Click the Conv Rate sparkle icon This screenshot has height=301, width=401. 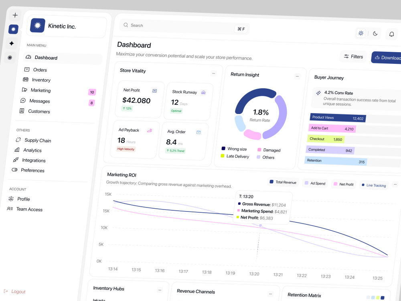[x=318, y=93]
